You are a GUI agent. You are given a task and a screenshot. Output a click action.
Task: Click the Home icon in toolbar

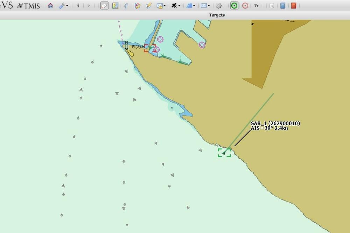[x=50, y=6]
